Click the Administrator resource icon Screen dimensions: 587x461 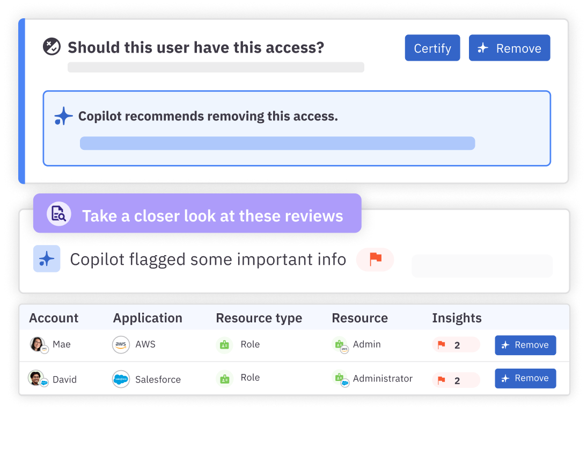(339, 378)
